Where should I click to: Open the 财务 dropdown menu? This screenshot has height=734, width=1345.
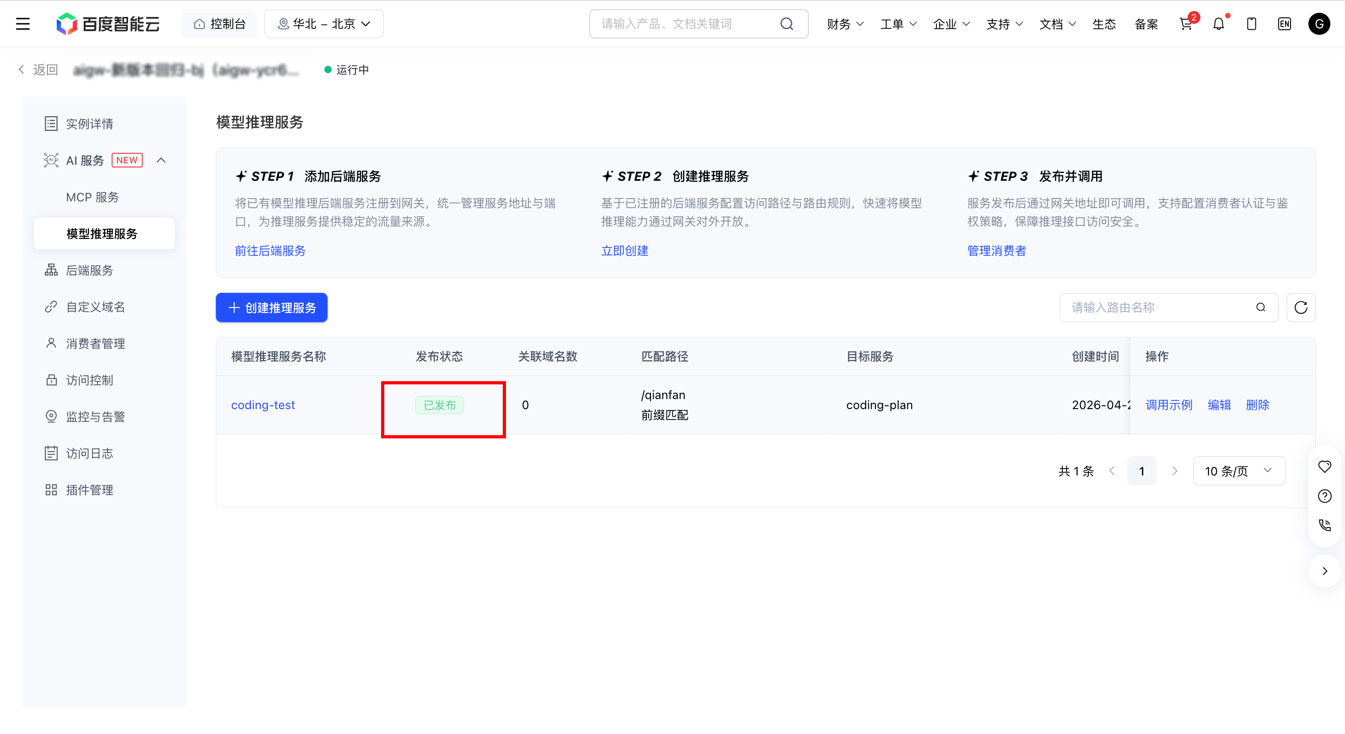pos(845,24)
